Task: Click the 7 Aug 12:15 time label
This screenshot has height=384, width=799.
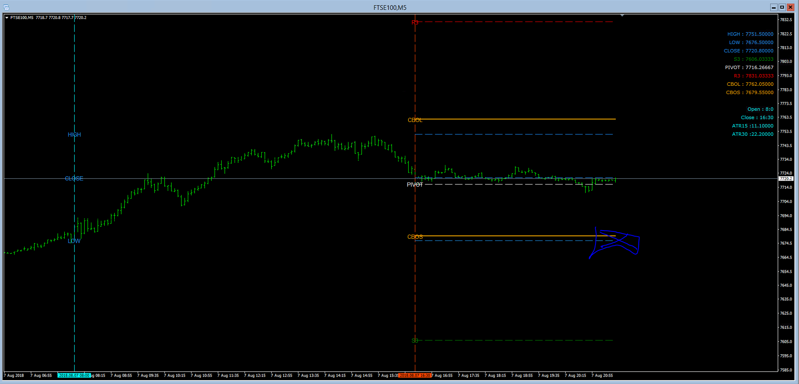Action: pyautogui.click(x=255, y=375)
